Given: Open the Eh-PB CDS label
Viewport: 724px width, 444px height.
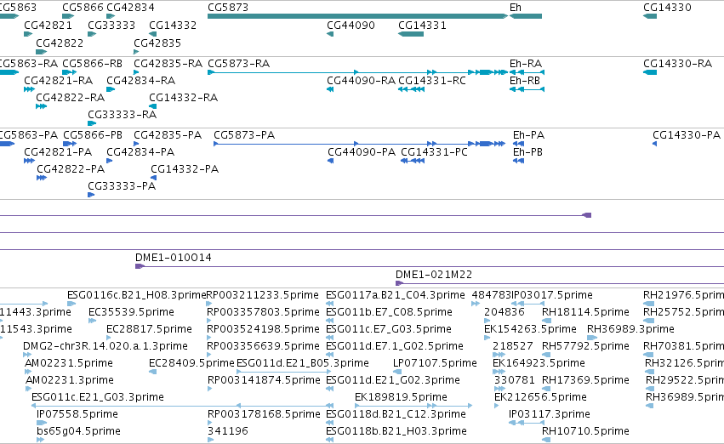Looking at the screenshot, I should point(527,152).
